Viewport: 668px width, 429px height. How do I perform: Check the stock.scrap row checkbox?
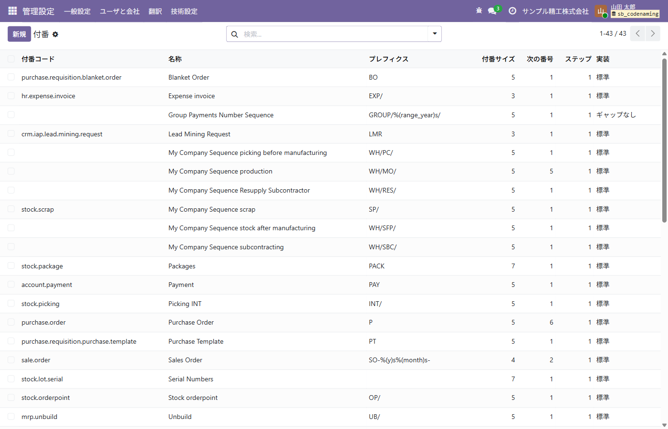(11, 209)
